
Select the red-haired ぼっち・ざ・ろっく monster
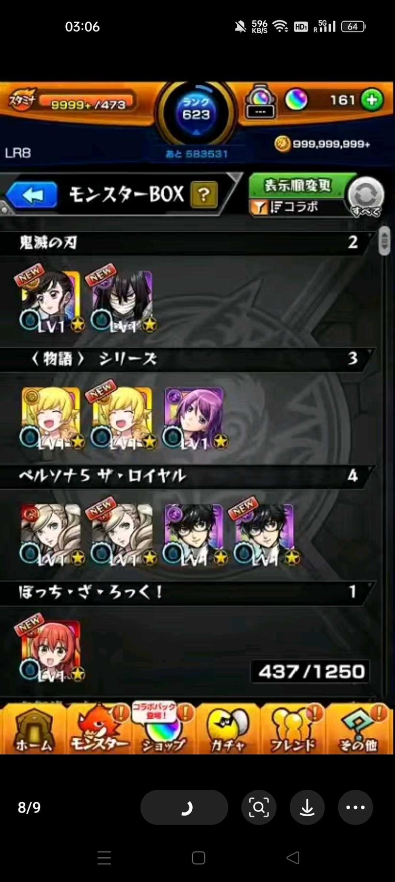52,651
